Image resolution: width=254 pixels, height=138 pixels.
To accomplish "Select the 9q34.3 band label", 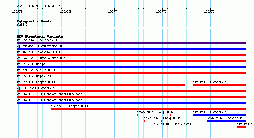I will (x=22, y=25).
